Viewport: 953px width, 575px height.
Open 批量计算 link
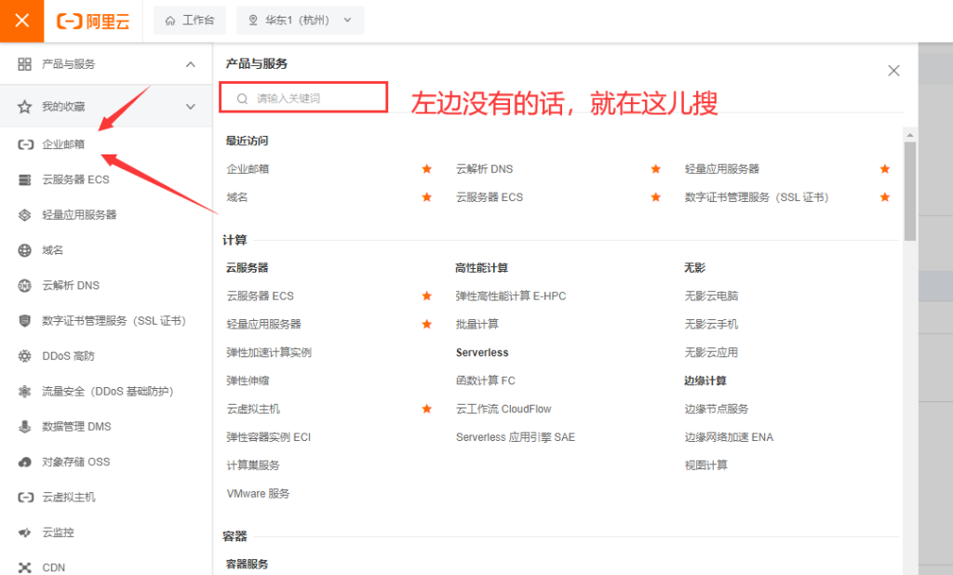click(477, 324)
